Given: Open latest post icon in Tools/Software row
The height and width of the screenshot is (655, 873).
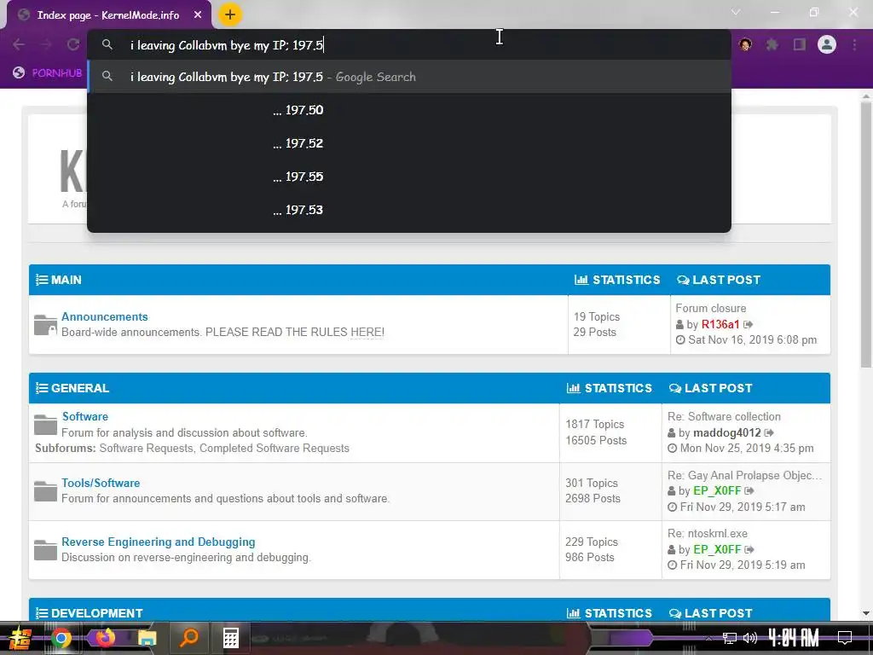Looking at the screenshot, I should pos(749,490).
